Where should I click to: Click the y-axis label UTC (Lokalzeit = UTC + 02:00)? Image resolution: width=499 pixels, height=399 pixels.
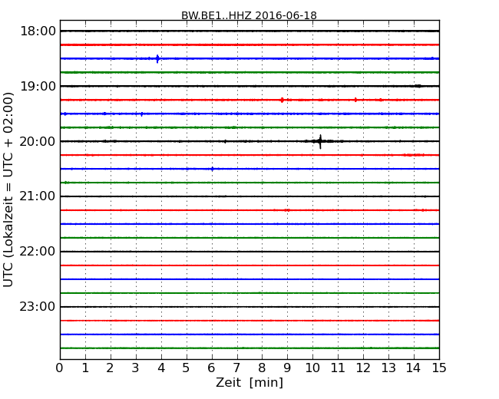(8, 190)
